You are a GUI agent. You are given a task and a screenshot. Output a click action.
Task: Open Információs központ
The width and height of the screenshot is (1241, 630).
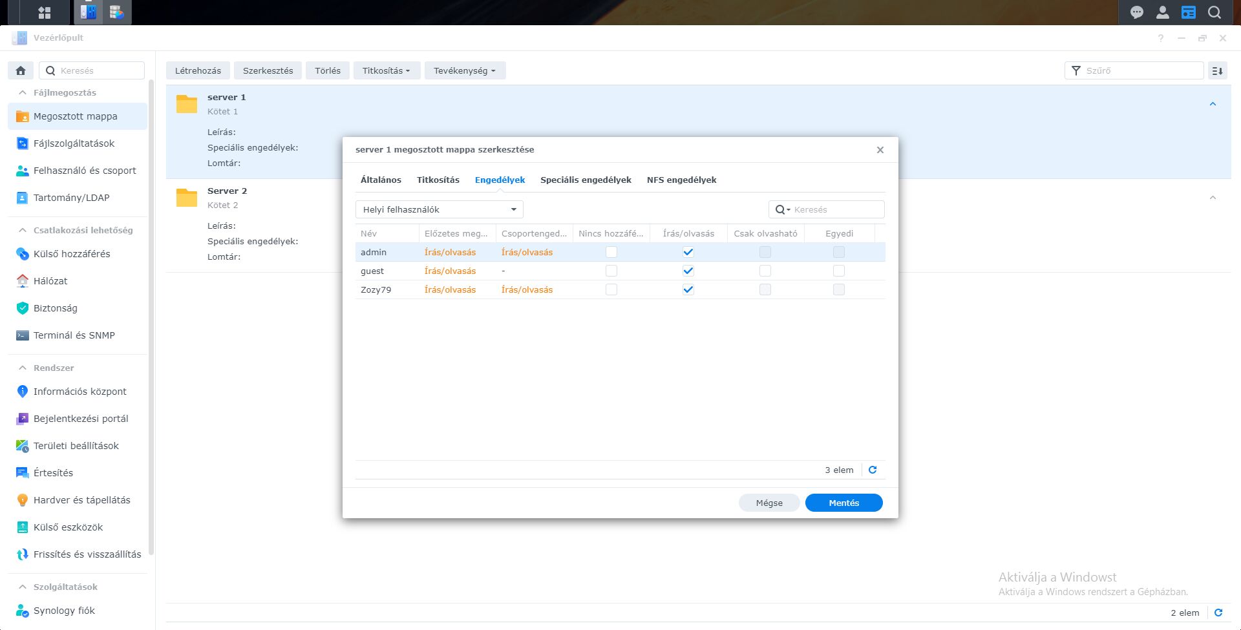point(78,392)
